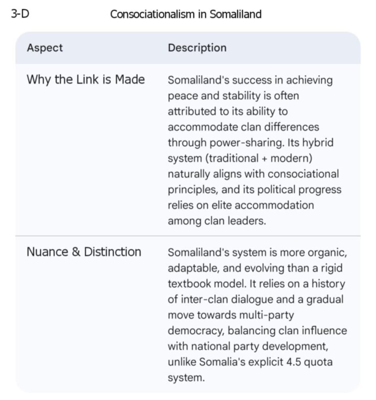
Task: Click the "Aspect" column header
Action: (45, 48)
